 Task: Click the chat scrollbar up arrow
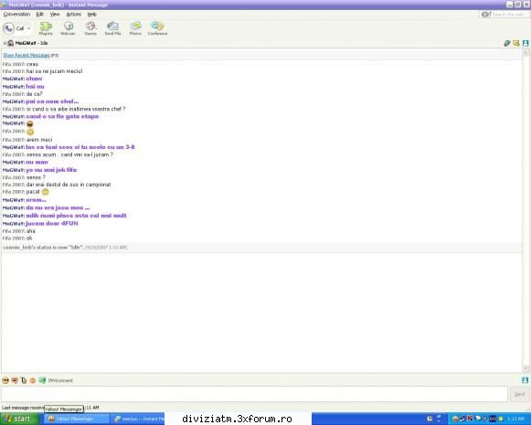526,52
